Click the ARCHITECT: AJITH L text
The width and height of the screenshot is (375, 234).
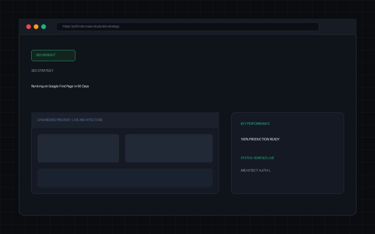coord(256,170)
